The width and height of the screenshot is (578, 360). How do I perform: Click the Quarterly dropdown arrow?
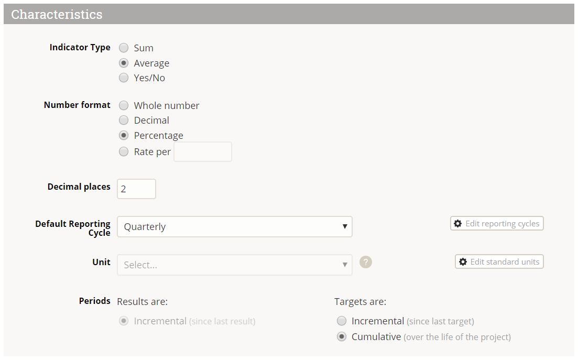(345, 227)
